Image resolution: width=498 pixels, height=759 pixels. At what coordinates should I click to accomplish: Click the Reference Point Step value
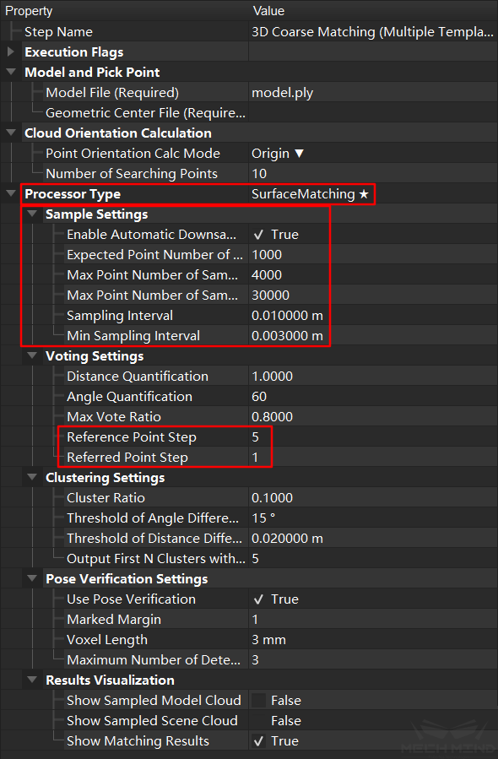click(x=255, y=437)
